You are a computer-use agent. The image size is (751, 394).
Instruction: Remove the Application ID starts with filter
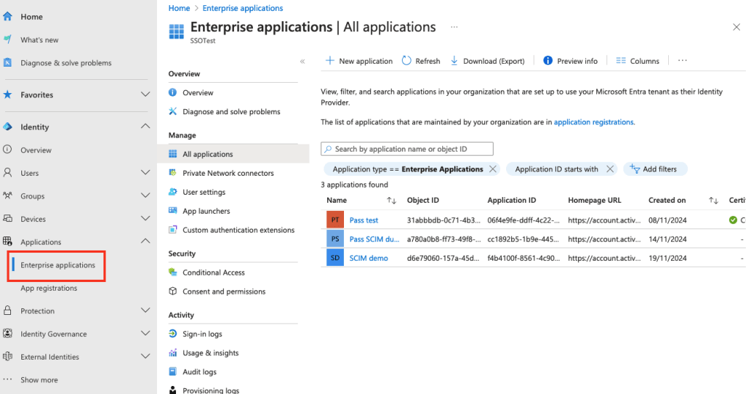(x=609, y=169)
